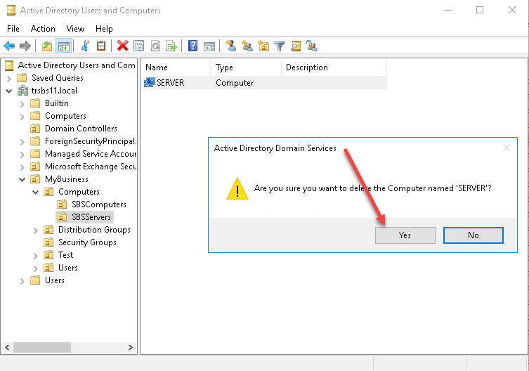Open Help via the question mark icon
Viewport: 529px width, 371px height.
(192, 46)
